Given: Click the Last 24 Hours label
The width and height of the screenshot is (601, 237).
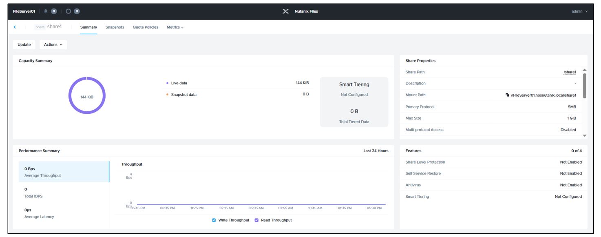Looking at the screenshot, I should click(376, 151).
